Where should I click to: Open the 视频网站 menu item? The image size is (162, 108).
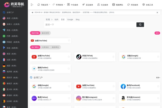117,5
